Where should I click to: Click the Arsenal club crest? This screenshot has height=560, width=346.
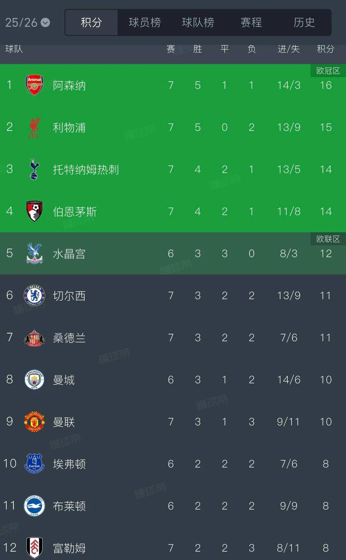(34, 85)
